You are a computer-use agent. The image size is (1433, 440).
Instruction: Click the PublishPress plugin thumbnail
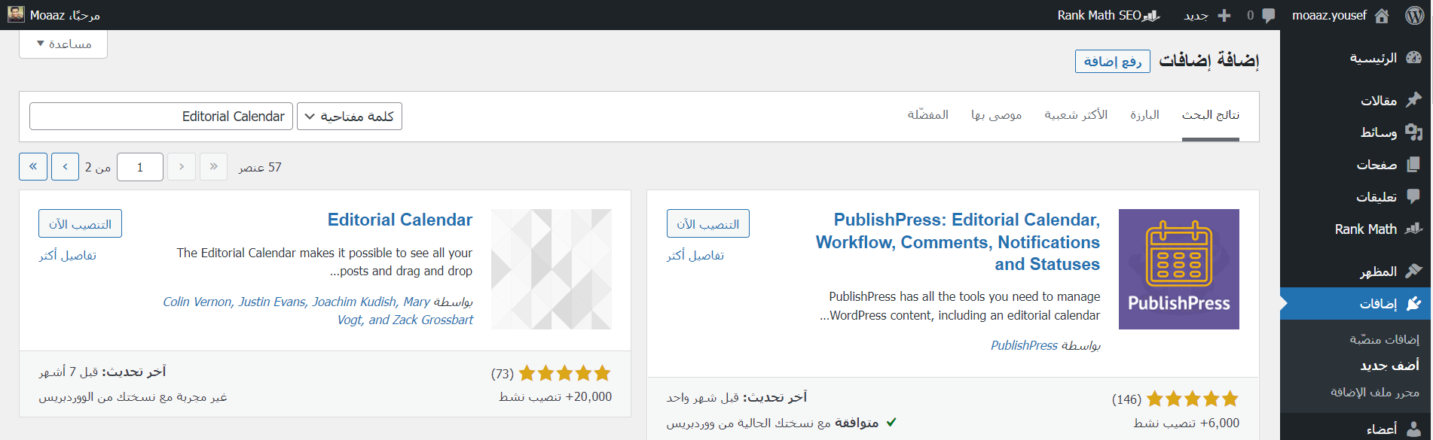1178,269
